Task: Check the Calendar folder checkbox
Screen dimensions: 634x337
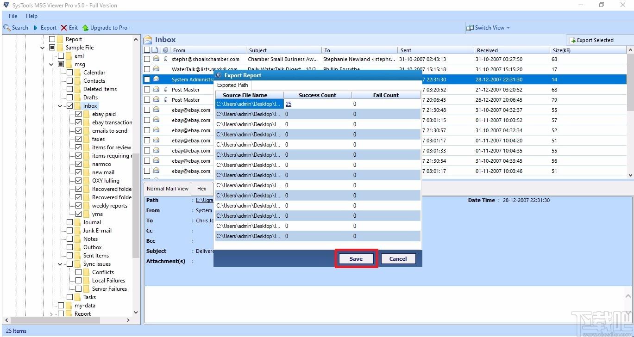Action: [70, 73]
